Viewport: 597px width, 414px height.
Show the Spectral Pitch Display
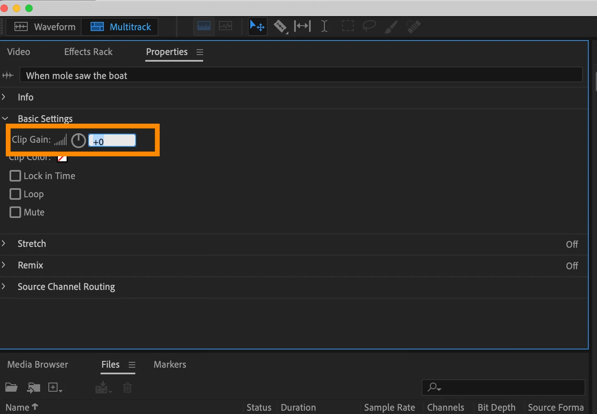click(225, 26)
